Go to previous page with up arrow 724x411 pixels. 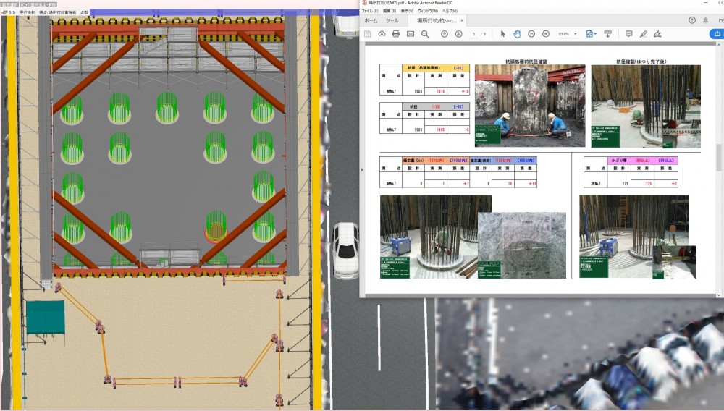coord(445,34)
